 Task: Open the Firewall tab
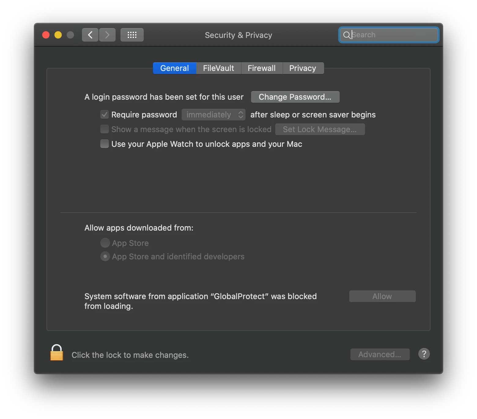click(x=262, y=68)
